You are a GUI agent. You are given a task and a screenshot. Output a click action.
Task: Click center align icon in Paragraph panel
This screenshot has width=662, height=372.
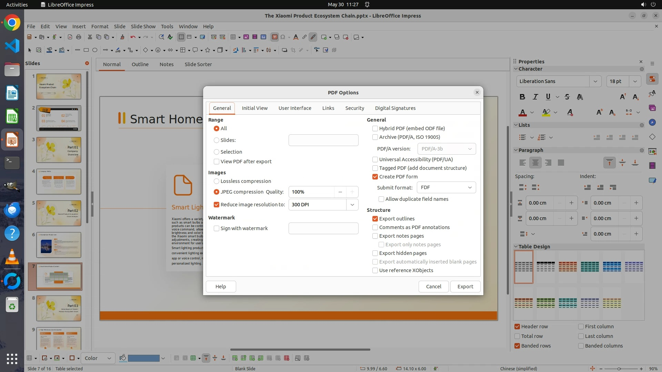point(535,163)
